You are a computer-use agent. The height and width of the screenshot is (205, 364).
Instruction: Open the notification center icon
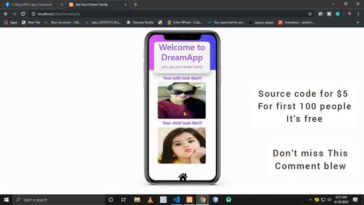(x=355, y=200)
